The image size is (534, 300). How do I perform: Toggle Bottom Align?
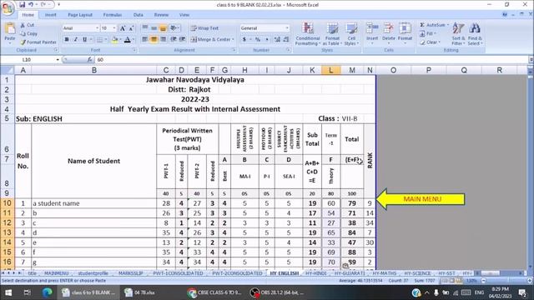click(163, 28)
